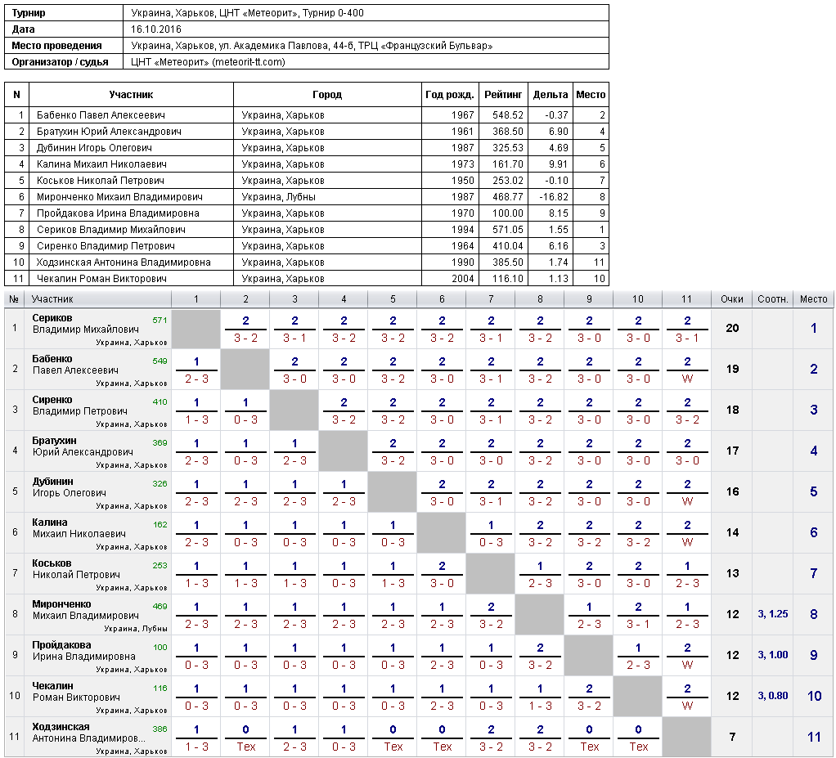The image size is (836, 758).
Task: Click the city 'Украина, Лубны' in participants list
Action: point(278,197)
